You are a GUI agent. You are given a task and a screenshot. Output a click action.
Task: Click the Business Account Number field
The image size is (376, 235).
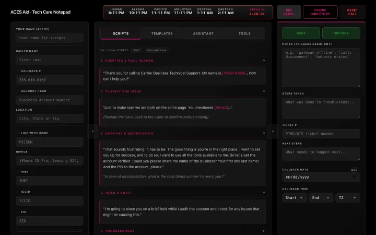click(x=50, y=100)
